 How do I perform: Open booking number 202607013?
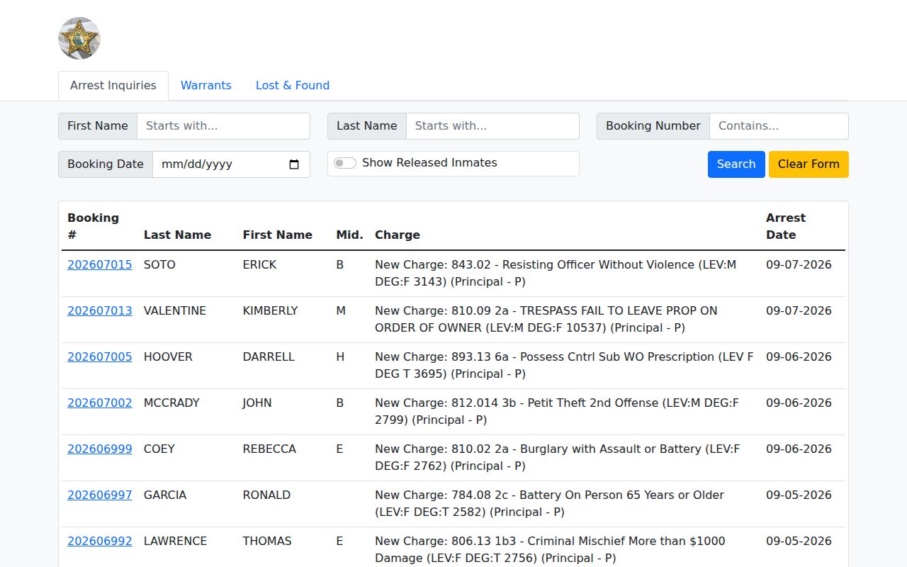tap(100, 311)
